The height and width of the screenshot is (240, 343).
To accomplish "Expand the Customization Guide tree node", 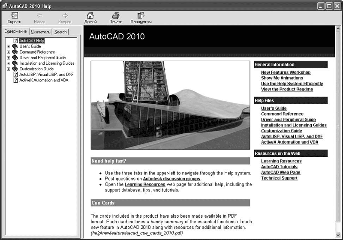I will coord(8,69).
